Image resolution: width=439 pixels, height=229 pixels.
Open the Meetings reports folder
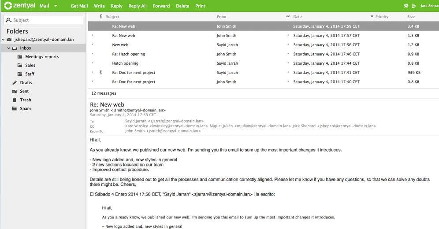click(42, 57)
